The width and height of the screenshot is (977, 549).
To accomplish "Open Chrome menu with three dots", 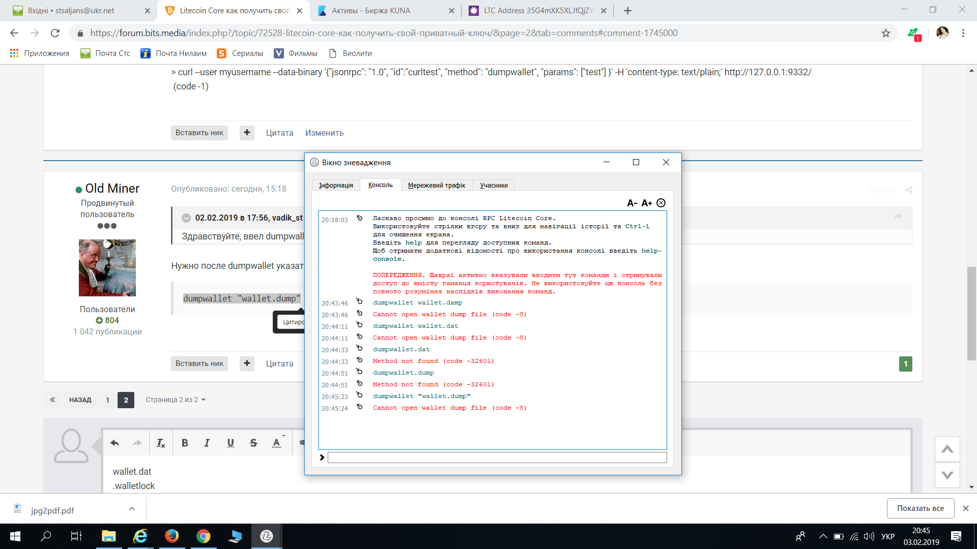I will pyautogui.click(x=963, y=33).
